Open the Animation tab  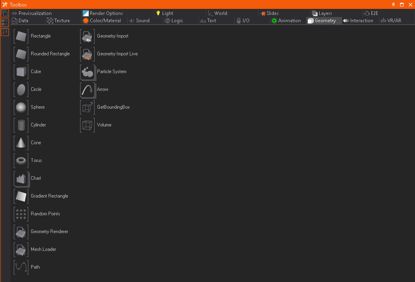[x=286, y=21]
